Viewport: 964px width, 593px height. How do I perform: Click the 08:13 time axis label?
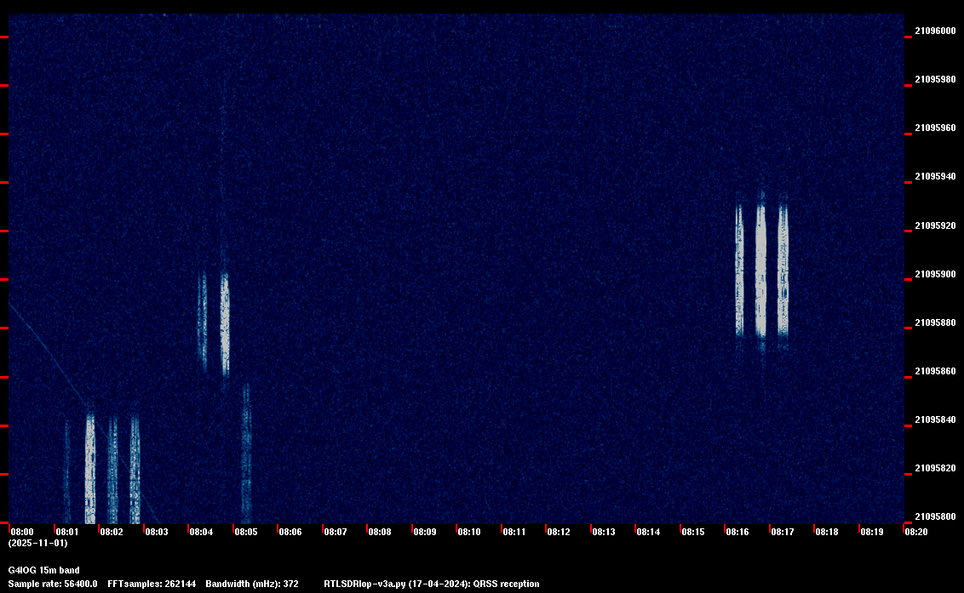[604, 532]
